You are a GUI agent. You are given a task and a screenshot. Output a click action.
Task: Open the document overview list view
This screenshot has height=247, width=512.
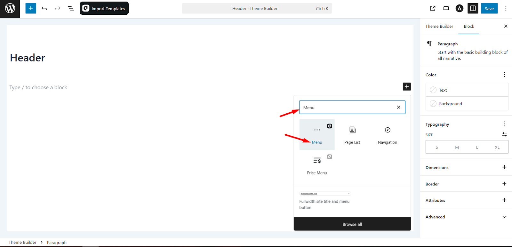click(x=71, y=9)
